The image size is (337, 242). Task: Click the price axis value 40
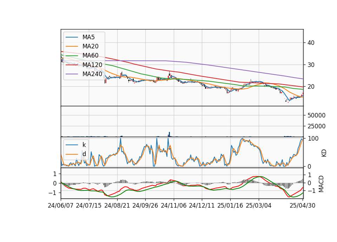tap(311, 43)
